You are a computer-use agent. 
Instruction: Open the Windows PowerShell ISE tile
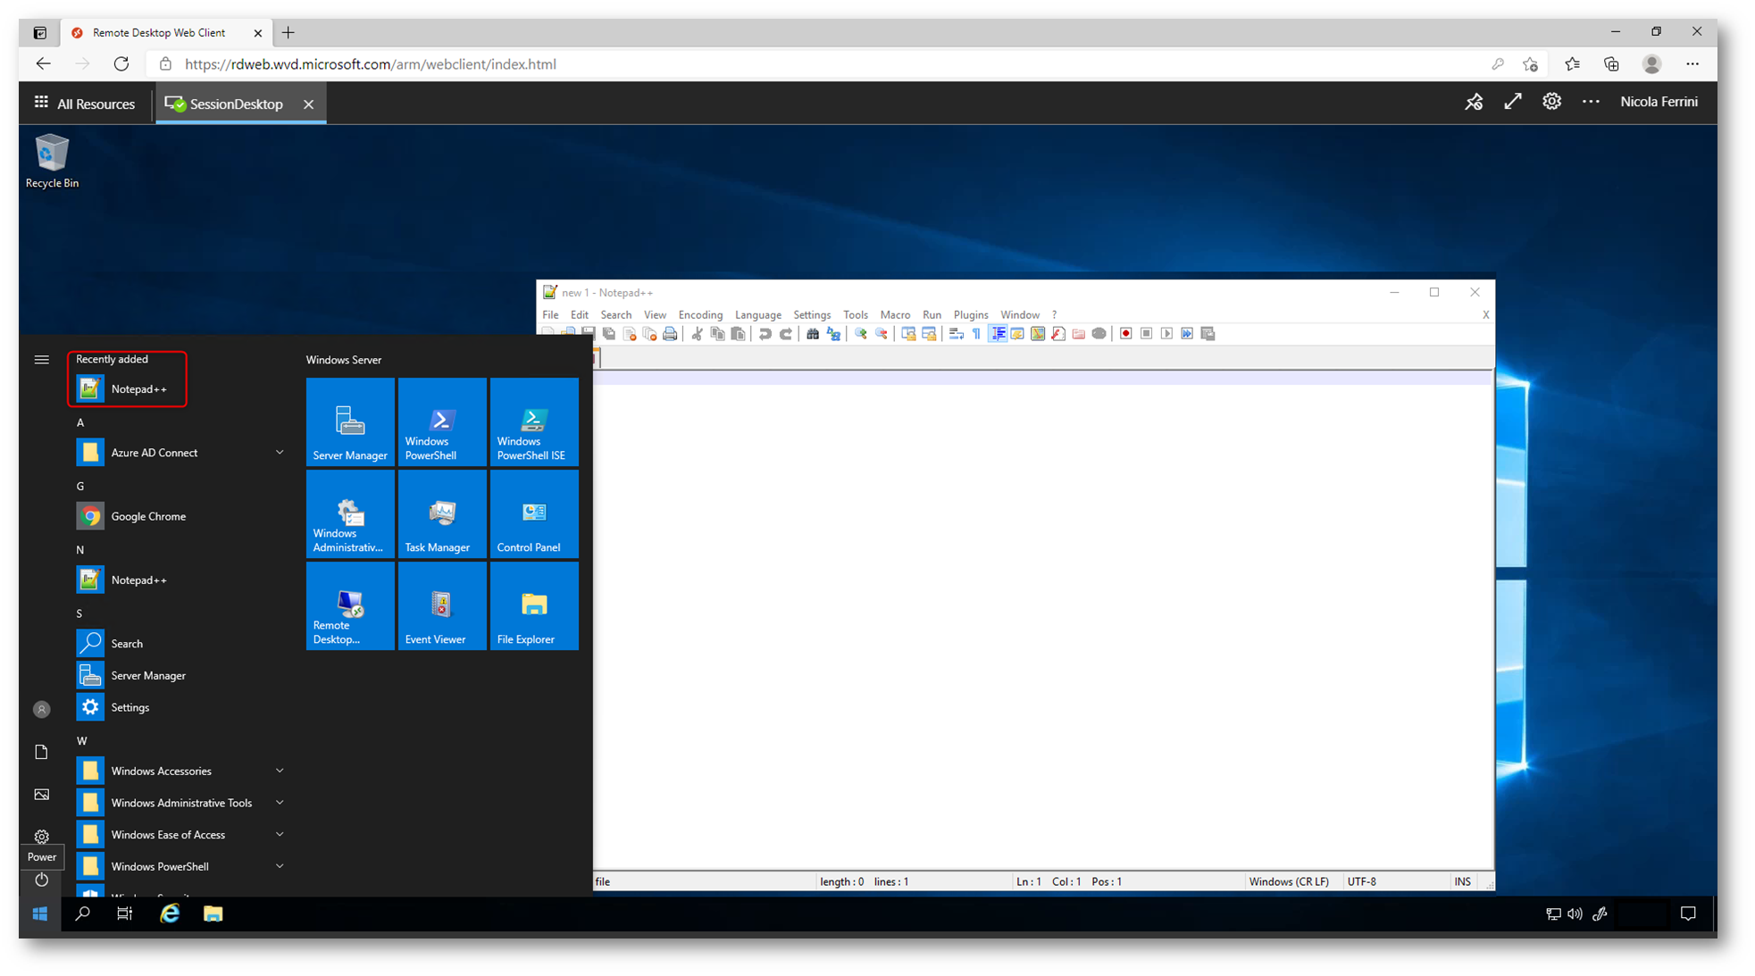[533, 421]
